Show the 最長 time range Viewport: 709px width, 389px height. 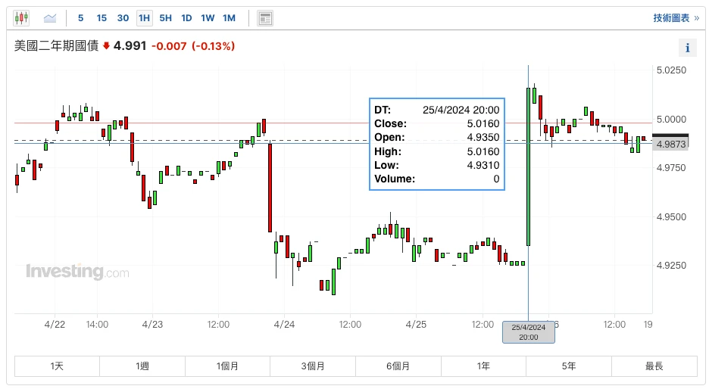[x=654, y=366]
